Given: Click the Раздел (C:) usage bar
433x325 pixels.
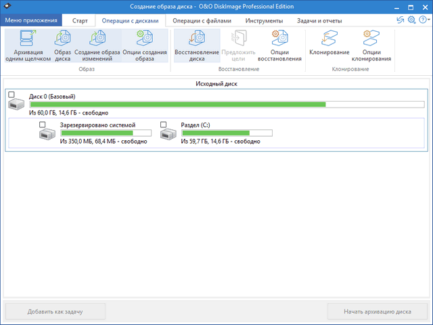Looking at the screenshot, I should [x=227, y=133].
